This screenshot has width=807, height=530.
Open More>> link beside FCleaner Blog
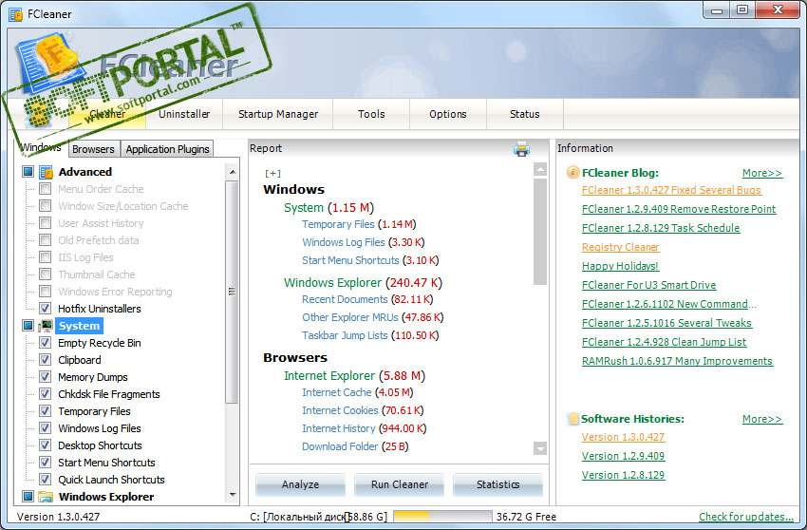pos(762,173)
